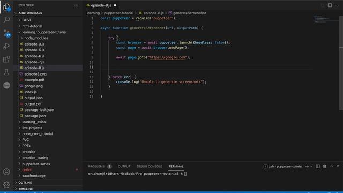Expand the restni folder
The height and width of the screenshot is (193, 343).
click(x=27, y=170)
